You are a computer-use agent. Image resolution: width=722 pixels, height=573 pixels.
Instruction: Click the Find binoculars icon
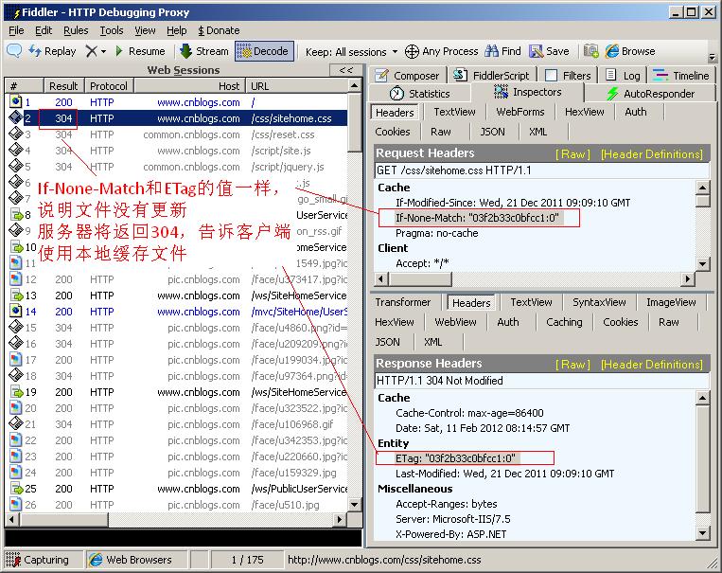(x=492, y=51)
